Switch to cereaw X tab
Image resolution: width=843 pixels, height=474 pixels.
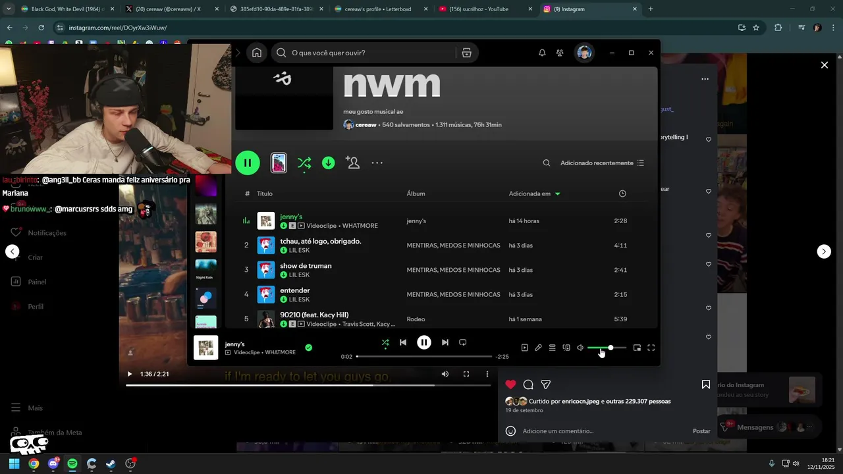(172, 9)
